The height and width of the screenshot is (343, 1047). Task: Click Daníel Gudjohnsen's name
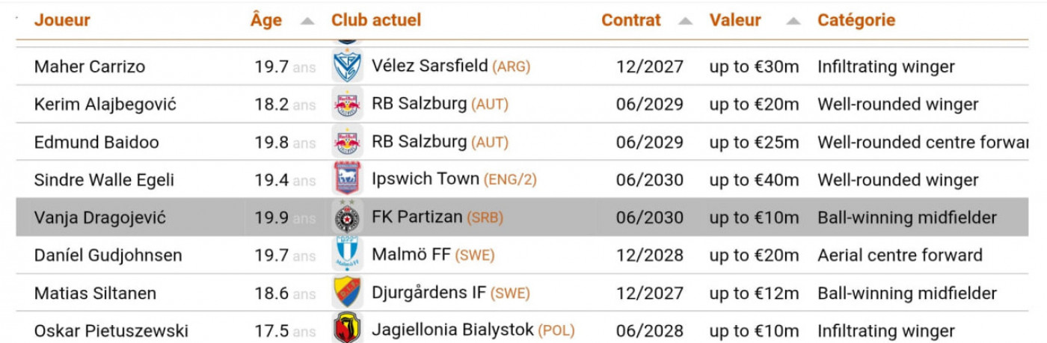[108, 256]
